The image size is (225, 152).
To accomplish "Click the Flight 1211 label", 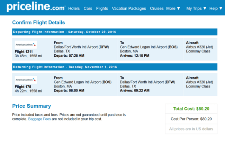I will (24, 51).
